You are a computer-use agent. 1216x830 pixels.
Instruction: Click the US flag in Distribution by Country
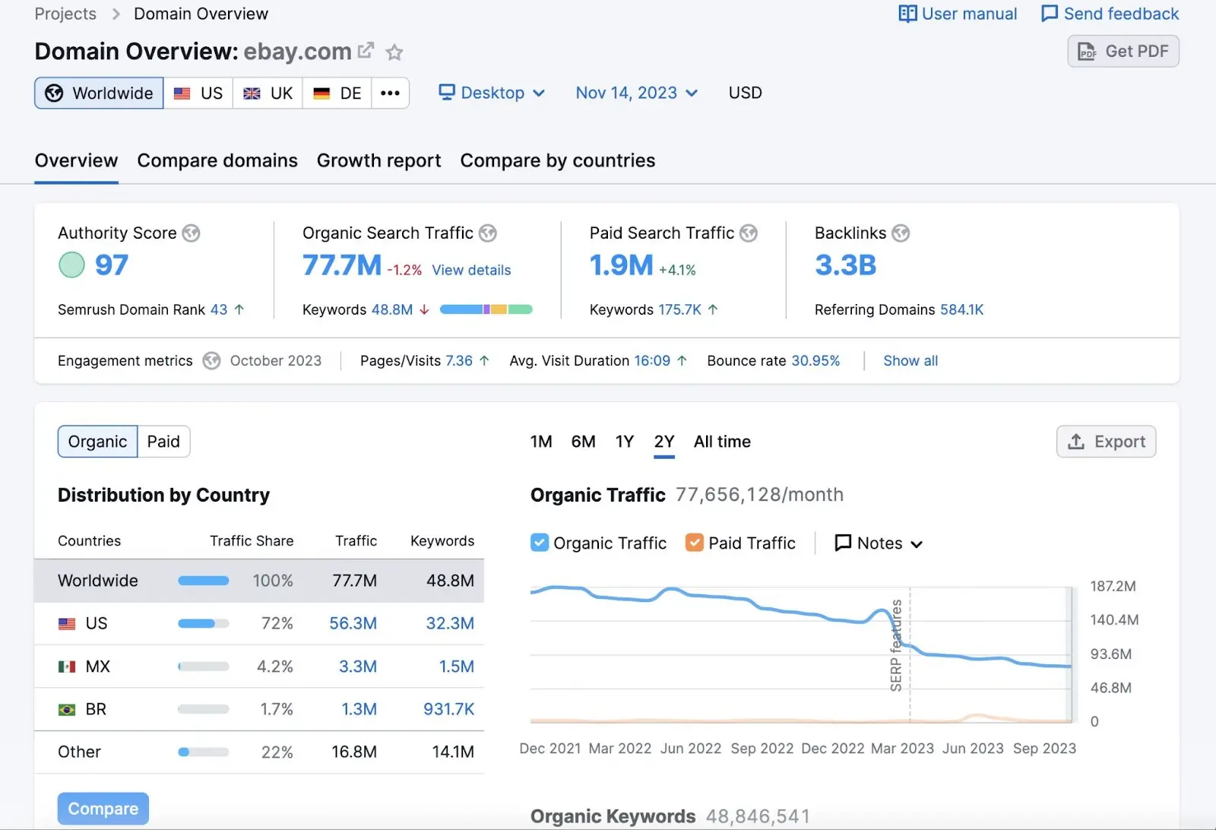[67, 624]
